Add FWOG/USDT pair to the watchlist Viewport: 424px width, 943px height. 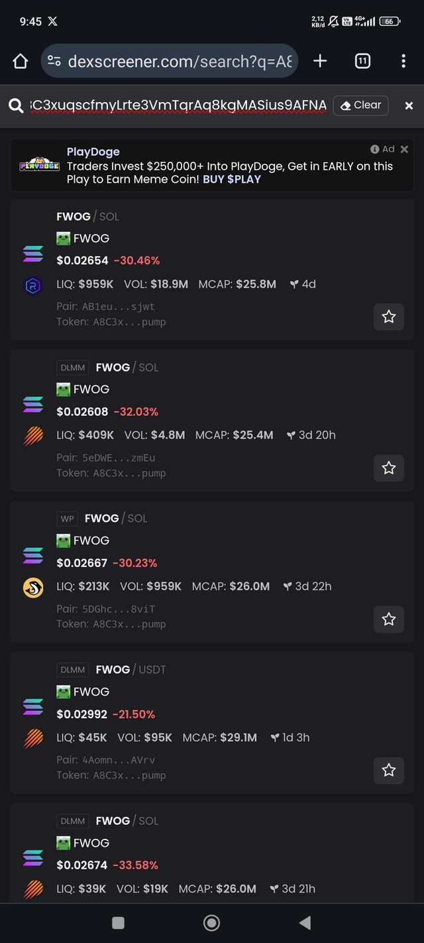click(389, 770)
